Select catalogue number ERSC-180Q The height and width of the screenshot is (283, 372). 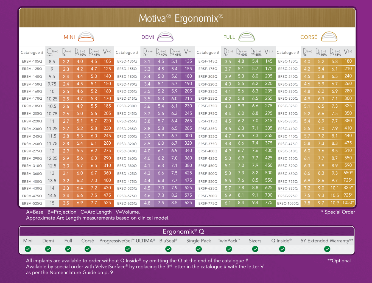288,61
